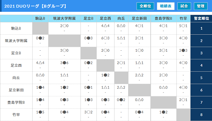Click 駒込B vs 筑波大学附属 2○0 result

tap(64, 26)
